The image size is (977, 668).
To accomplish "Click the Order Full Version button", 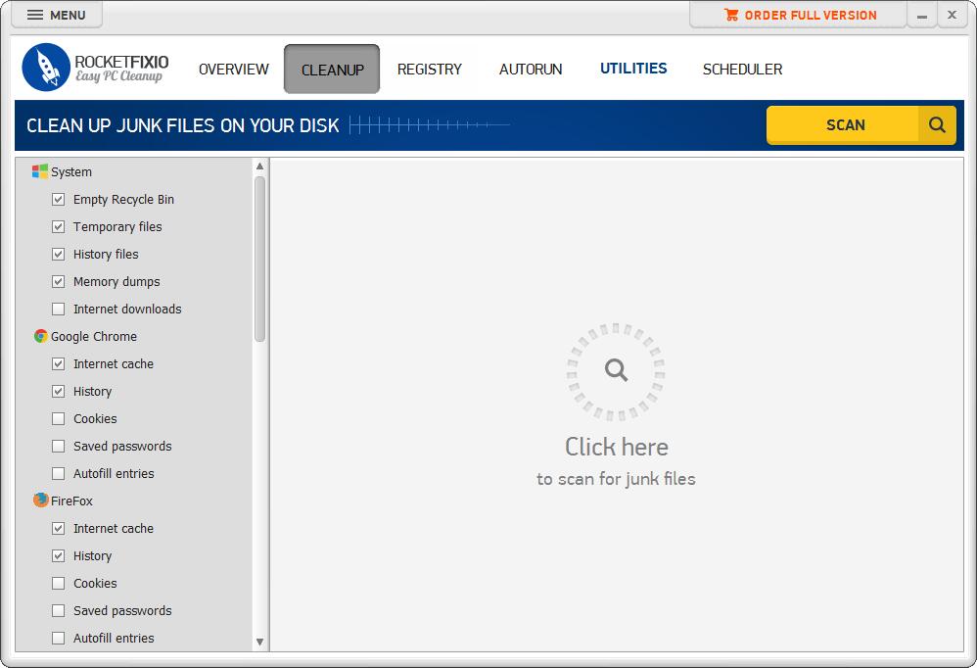I will (x=799, y=15).
